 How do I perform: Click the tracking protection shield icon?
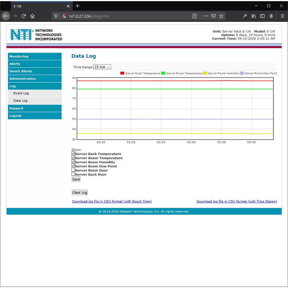tap(56, 16)
